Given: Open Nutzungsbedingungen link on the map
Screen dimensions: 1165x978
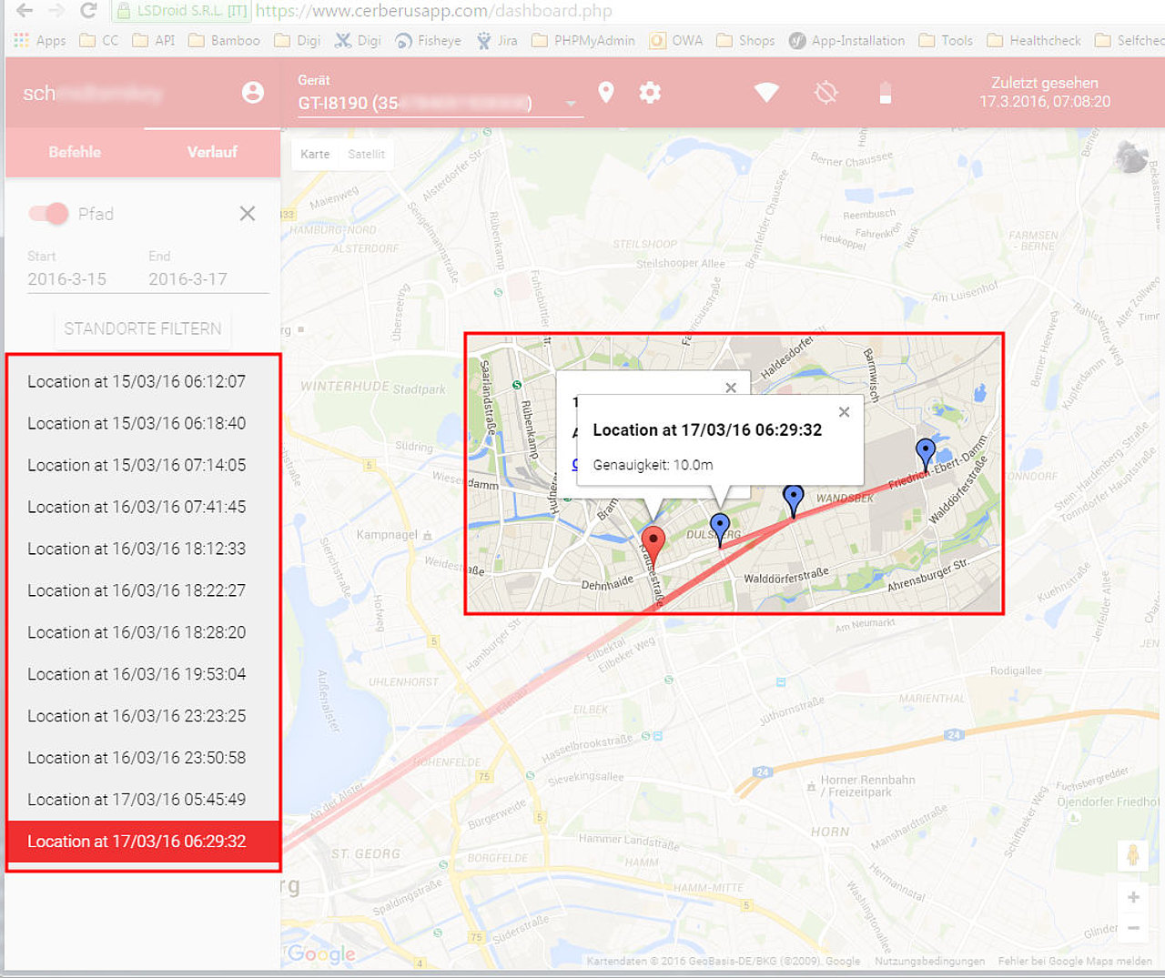Looking at the screenshot, I should (x=929, y=961).
